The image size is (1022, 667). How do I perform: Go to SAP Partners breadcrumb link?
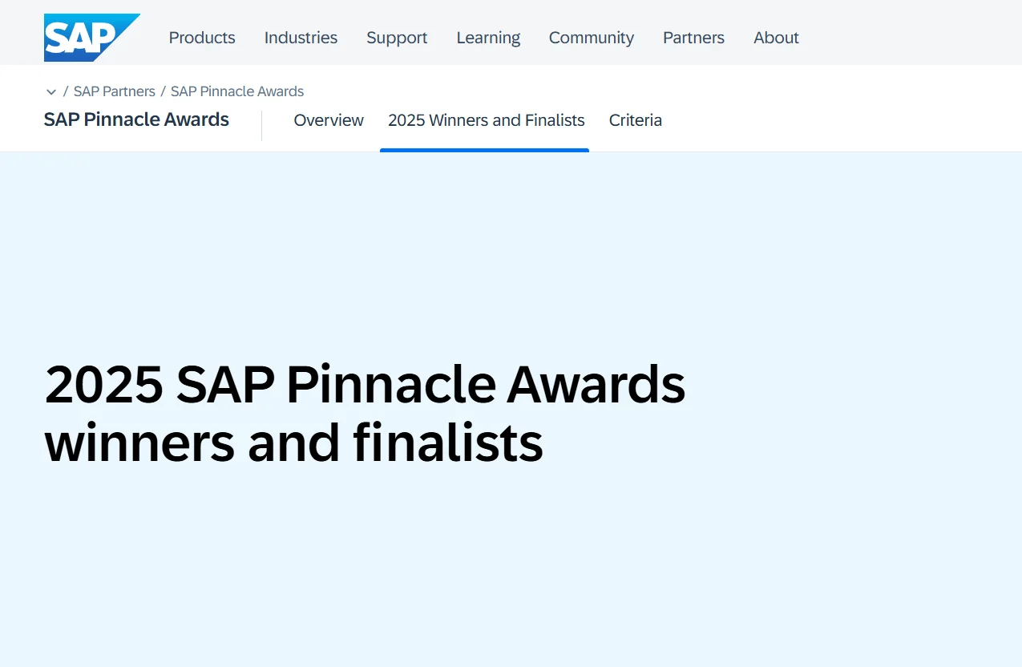115,91
